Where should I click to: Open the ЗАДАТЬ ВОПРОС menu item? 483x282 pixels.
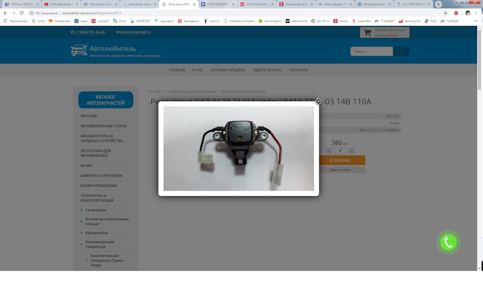click(x=267, y=70)
